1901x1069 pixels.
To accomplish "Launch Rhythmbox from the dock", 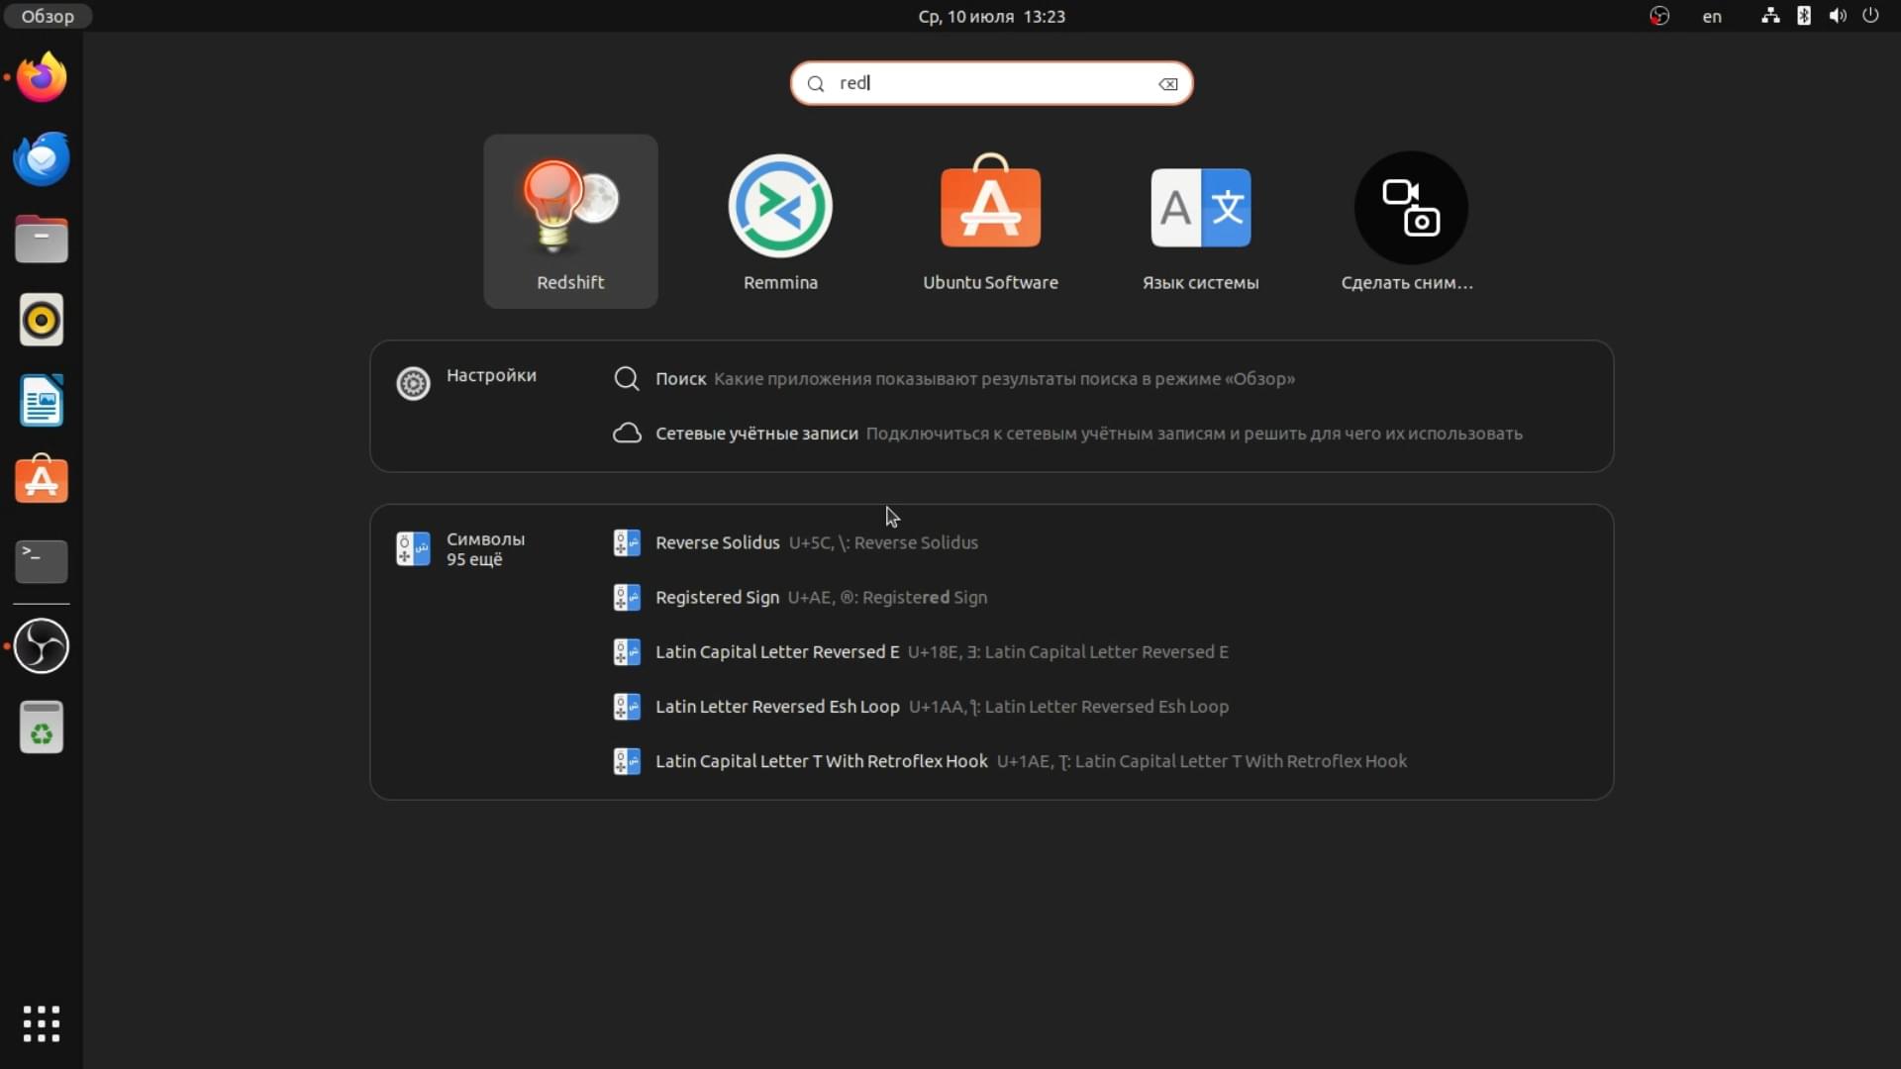I will (x=42, y=321).
